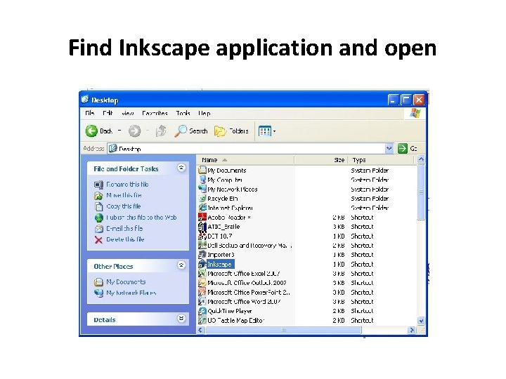Click the E-mail envelope icon
The width and height of the screenshot is (506, 379).
[x=99, y=229]
